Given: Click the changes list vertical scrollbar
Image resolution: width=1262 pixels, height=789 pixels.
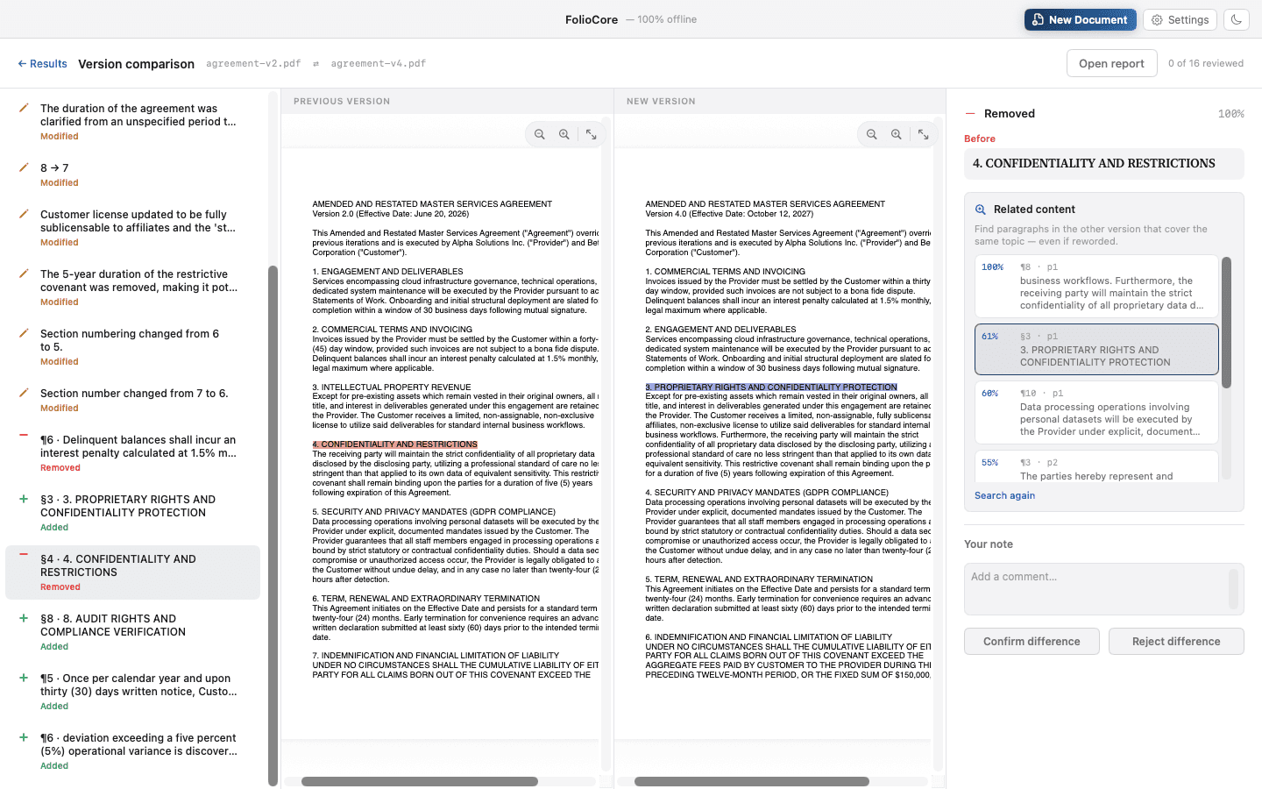Looking at the screenshot, I should (x=273, y=526).
